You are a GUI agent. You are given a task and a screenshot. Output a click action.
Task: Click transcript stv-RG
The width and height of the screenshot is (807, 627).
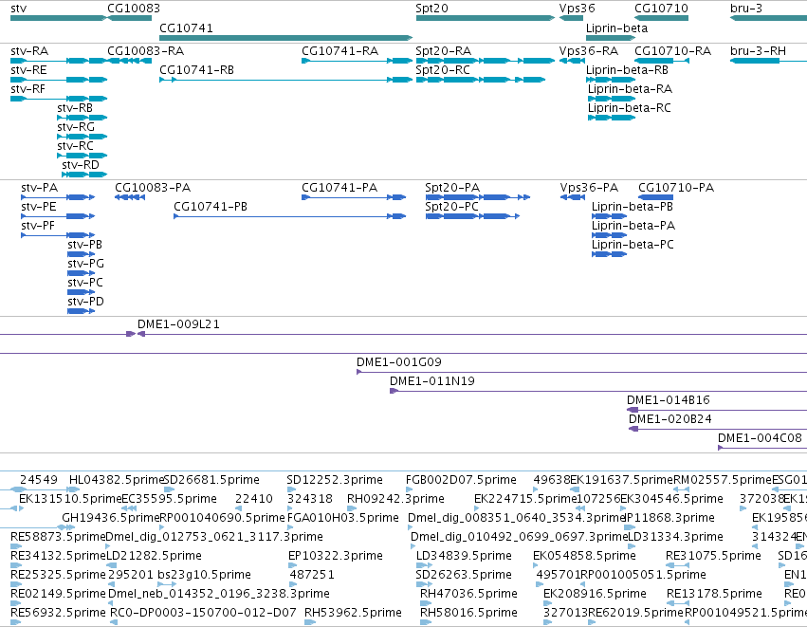[x=82, y=137]
